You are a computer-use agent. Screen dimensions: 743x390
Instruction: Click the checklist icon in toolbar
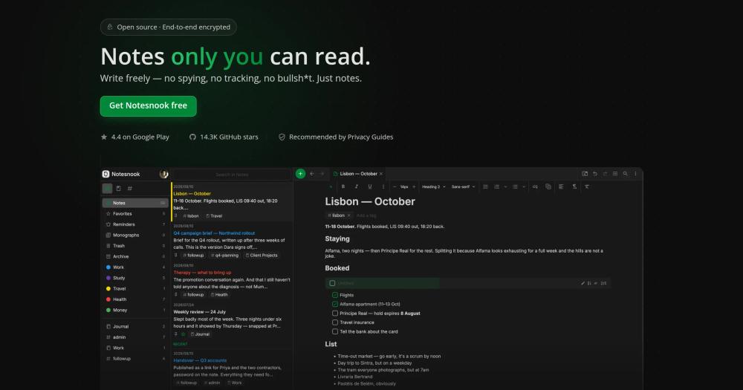485,186
